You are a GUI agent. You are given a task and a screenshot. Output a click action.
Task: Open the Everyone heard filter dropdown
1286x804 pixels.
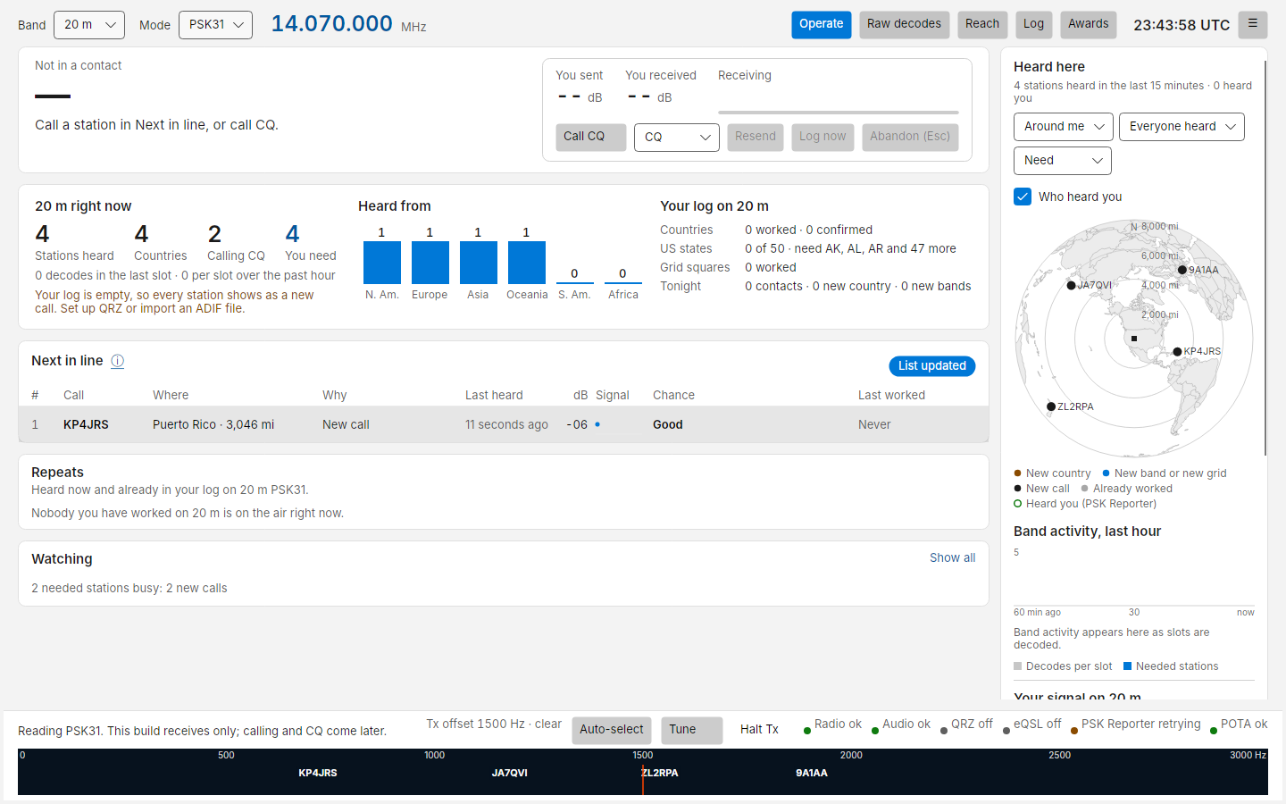click(1182, 127)
